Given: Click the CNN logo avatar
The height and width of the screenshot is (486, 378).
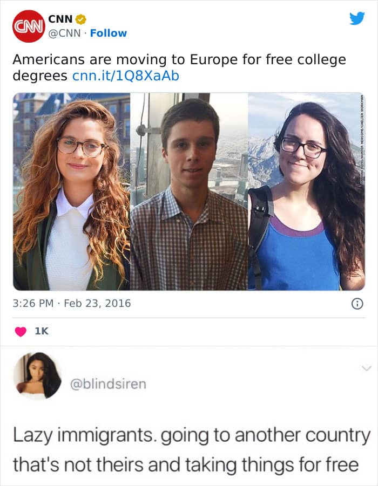Looking at the screenshot, I should pos(29,26).
